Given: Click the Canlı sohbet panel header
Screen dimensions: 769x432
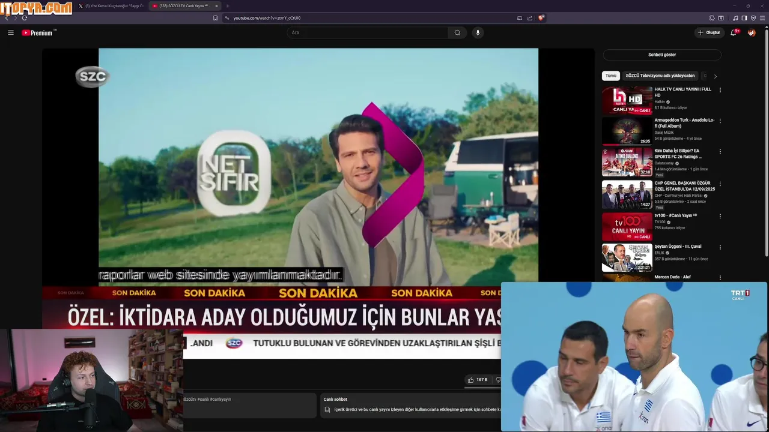Looking at the screenshot, I should point(335,400).
